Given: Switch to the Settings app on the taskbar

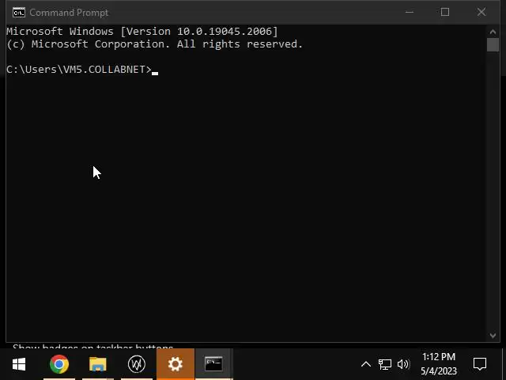Looking at the screenshot, I should [x=176, y=364].
